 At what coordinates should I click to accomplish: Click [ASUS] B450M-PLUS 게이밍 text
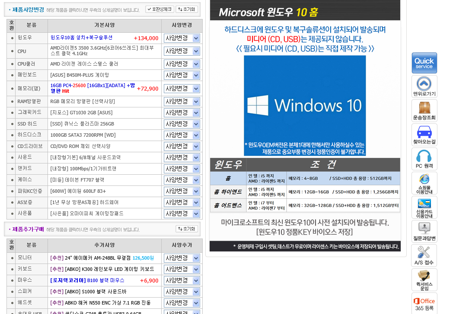pyautogui.click(x=80, y=75)
